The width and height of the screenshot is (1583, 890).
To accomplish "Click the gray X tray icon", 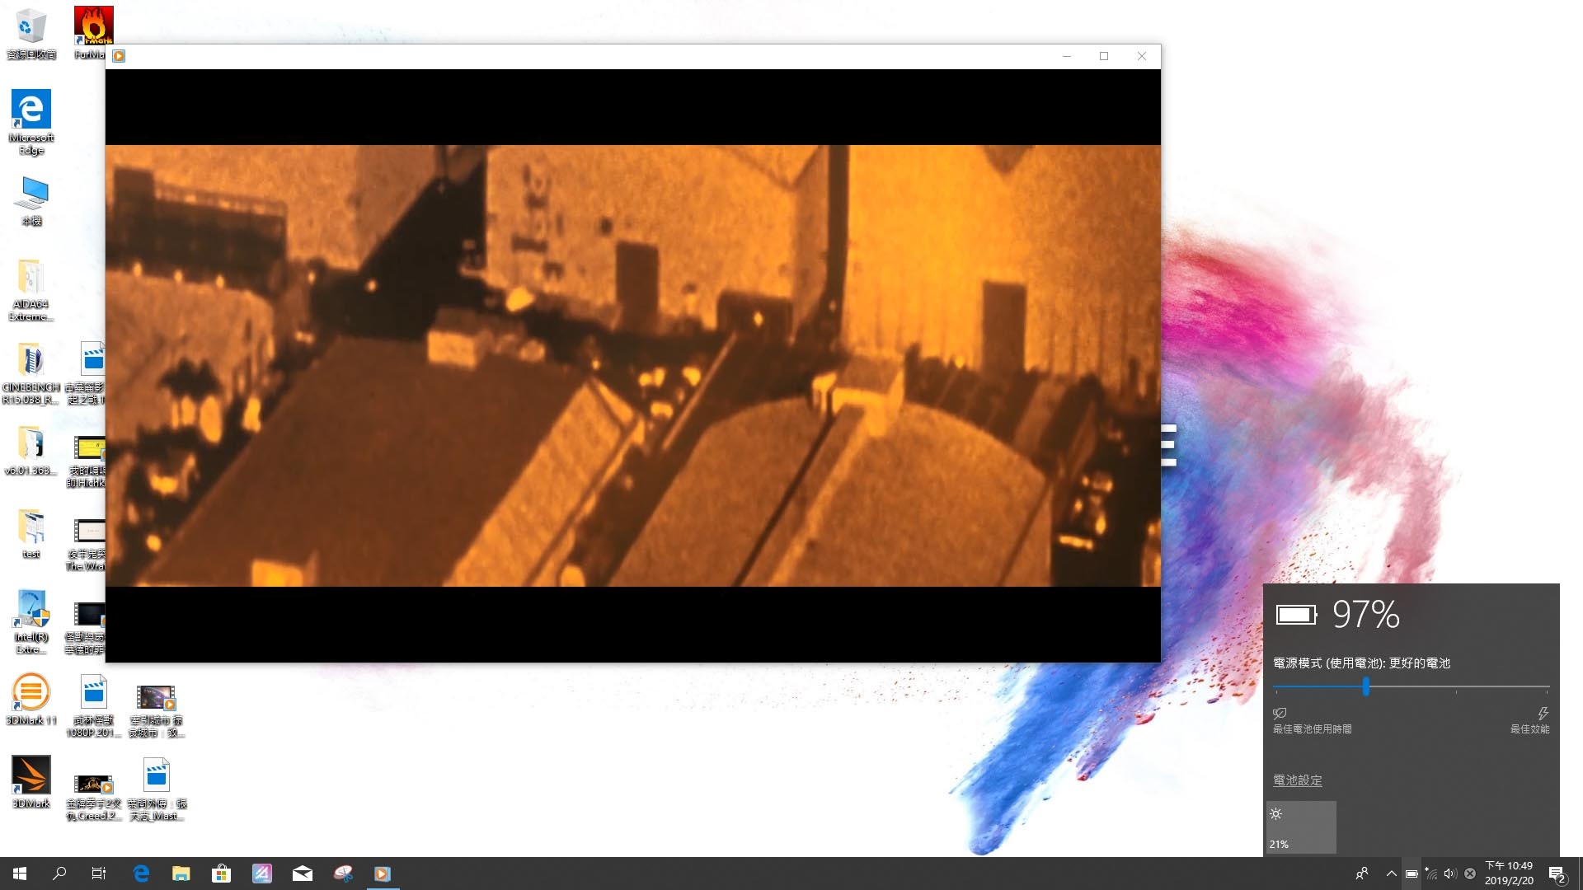I will pyautogui.click(x=1470, y=874).
